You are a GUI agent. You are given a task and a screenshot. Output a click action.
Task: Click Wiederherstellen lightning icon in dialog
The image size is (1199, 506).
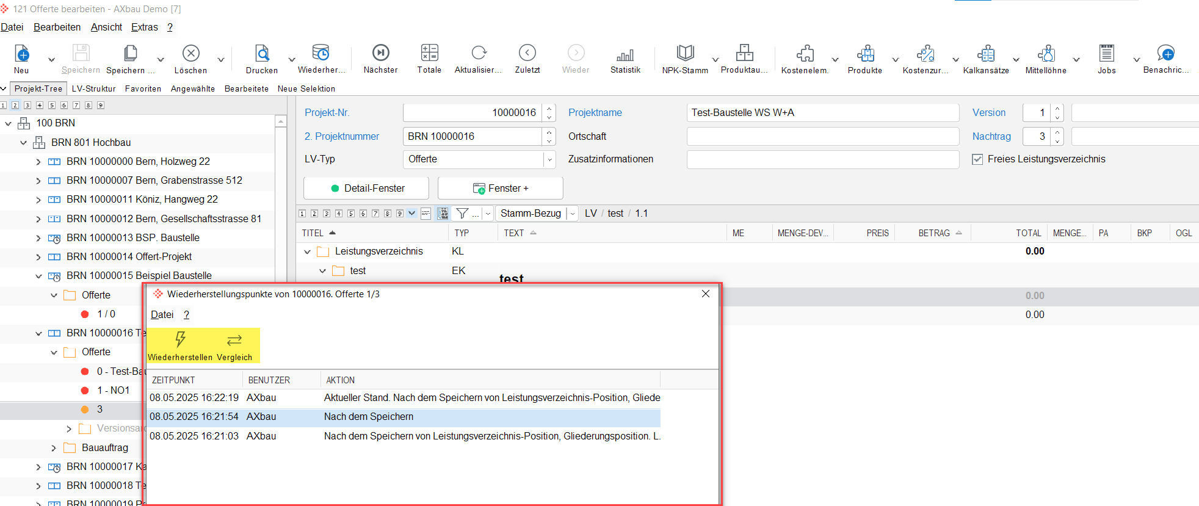(180, 340)
